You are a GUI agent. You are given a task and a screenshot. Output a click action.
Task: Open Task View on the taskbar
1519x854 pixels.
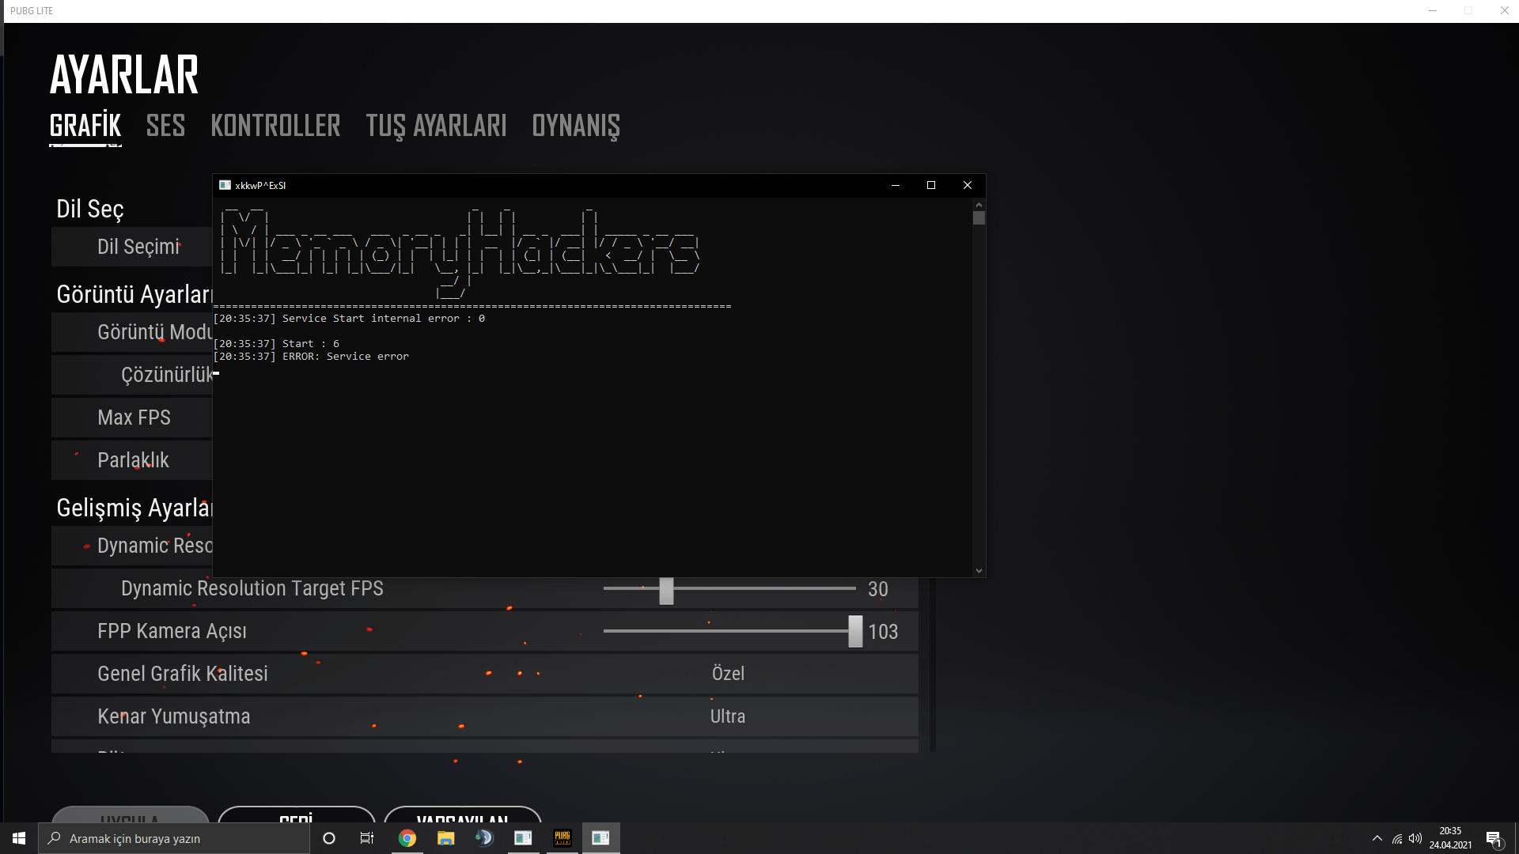click(367, 838)
